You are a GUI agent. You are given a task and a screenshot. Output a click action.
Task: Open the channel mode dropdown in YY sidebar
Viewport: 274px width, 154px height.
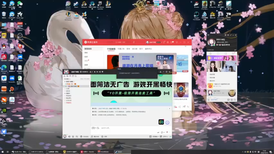point(67,79)
